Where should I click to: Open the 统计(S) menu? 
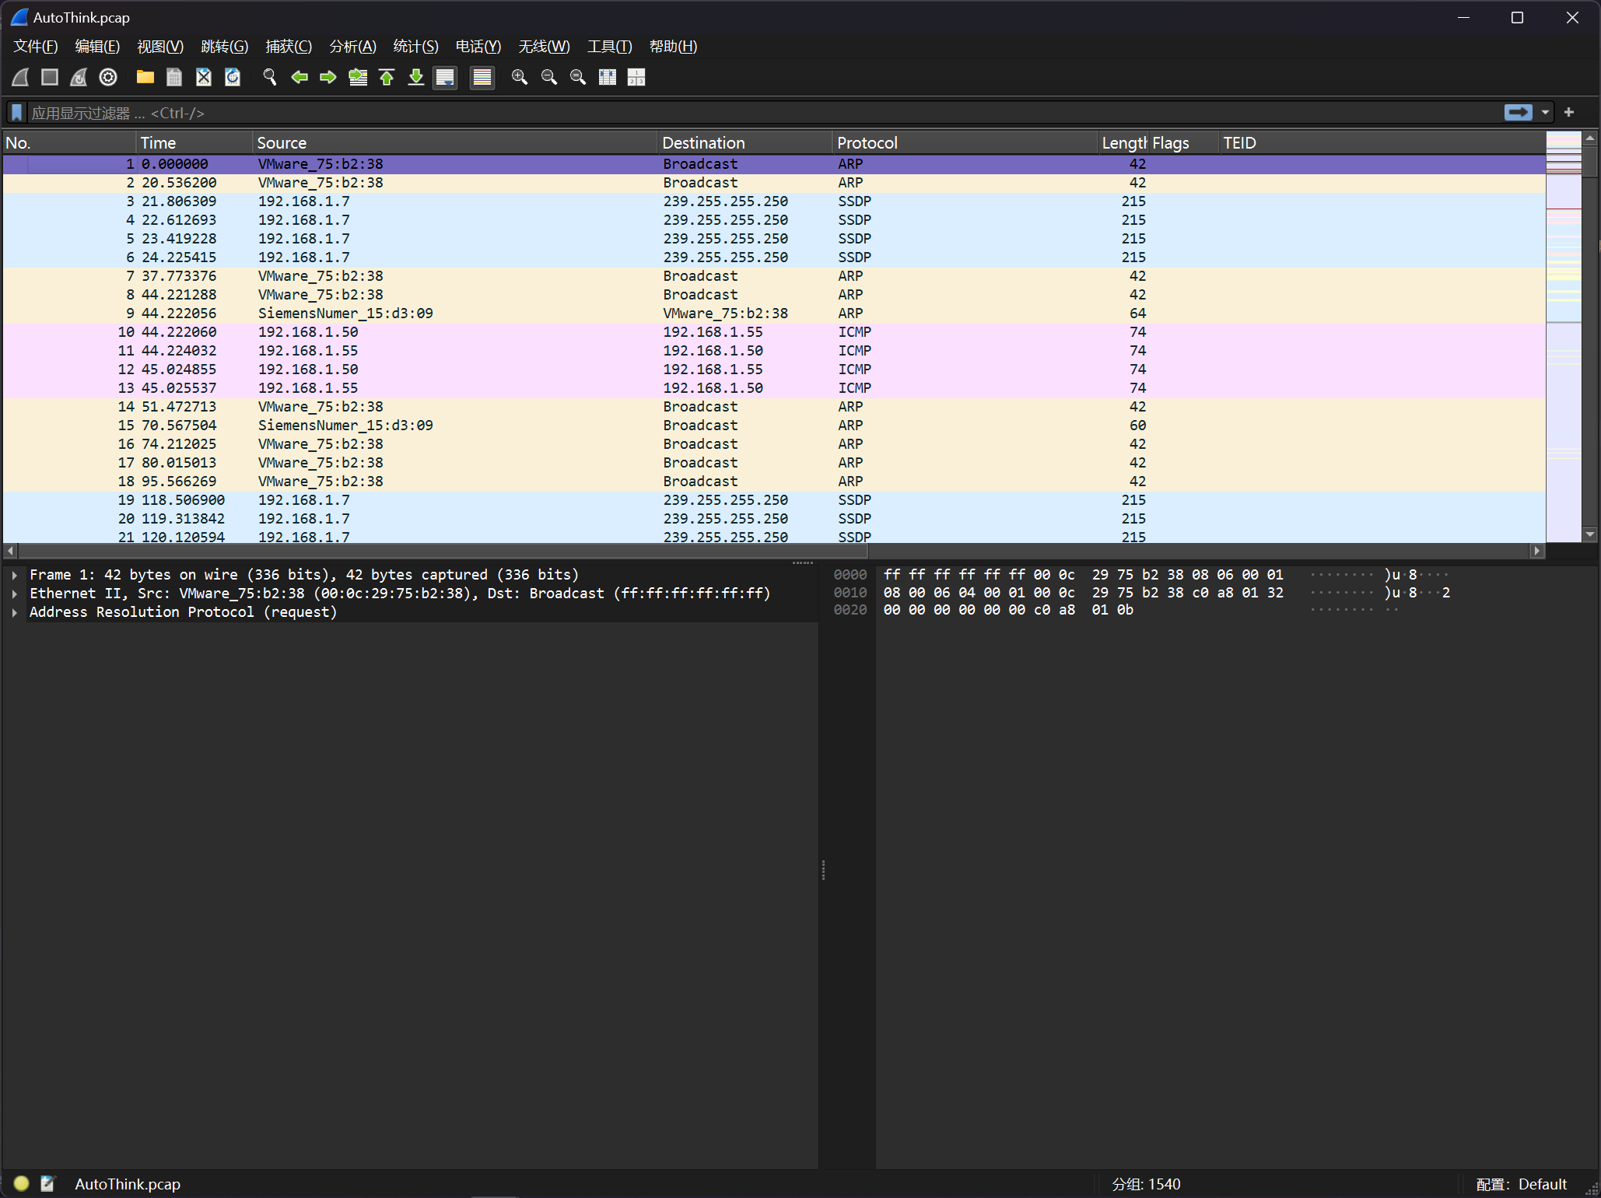coord(416,47)
